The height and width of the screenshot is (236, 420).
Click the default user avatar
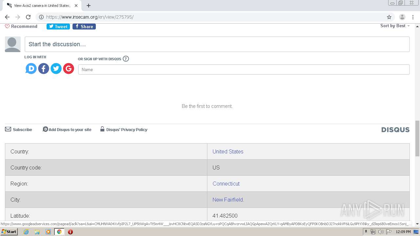pyautogui.click(x=13, y=44)
